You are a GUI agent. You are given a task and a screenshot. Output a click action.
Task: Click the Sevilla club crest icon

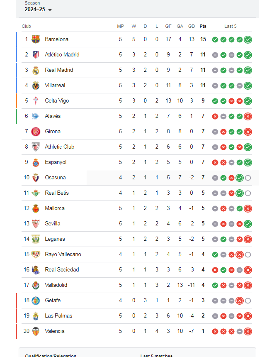(x=36, y=224)
